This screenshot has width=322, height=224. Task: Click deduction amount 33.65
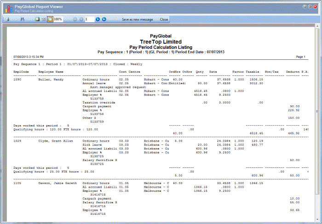295,210
